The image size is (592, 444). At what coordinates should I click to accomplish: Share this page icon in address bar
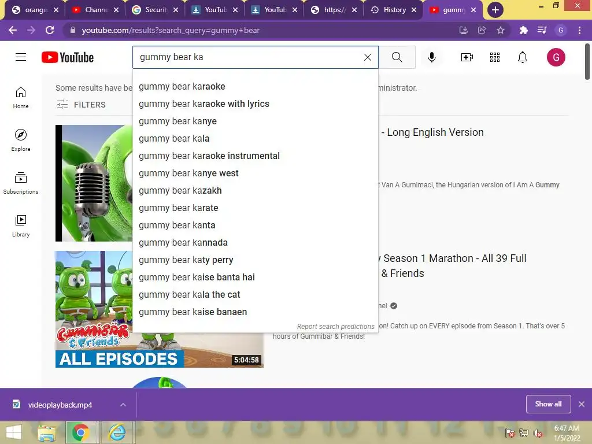click(x=482, y=30)
